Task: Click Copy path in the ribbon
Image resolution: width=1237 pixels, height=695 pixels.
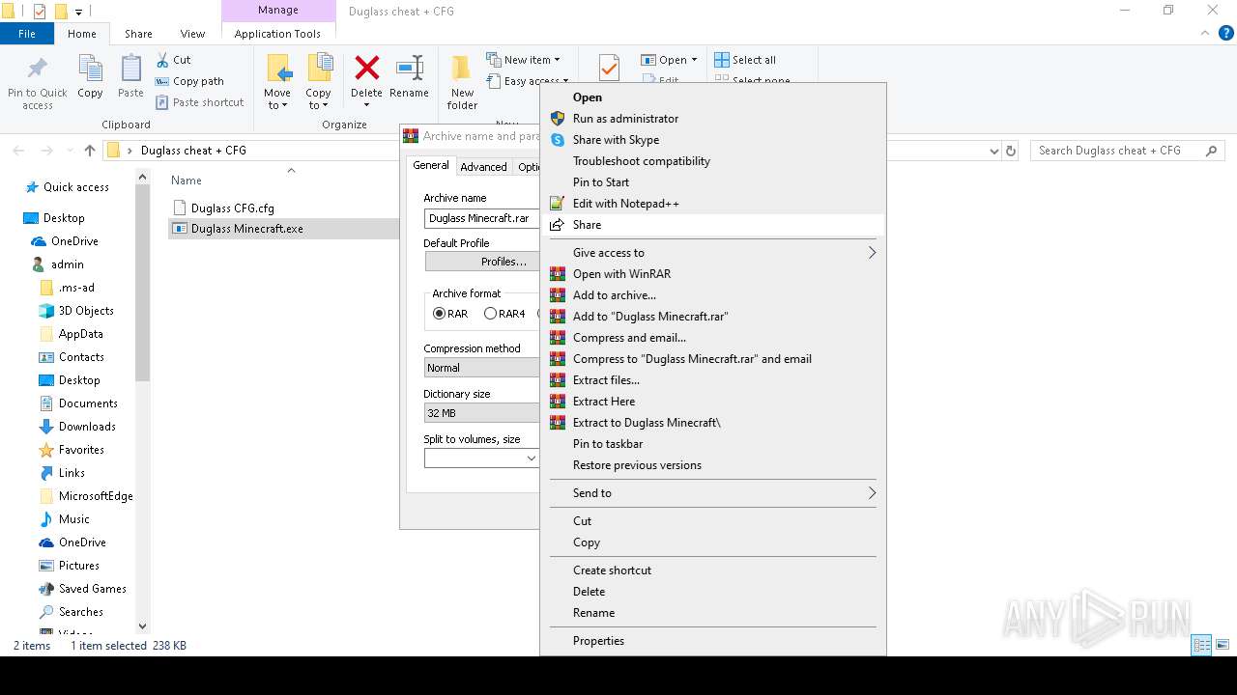Action: click(190, 81)
